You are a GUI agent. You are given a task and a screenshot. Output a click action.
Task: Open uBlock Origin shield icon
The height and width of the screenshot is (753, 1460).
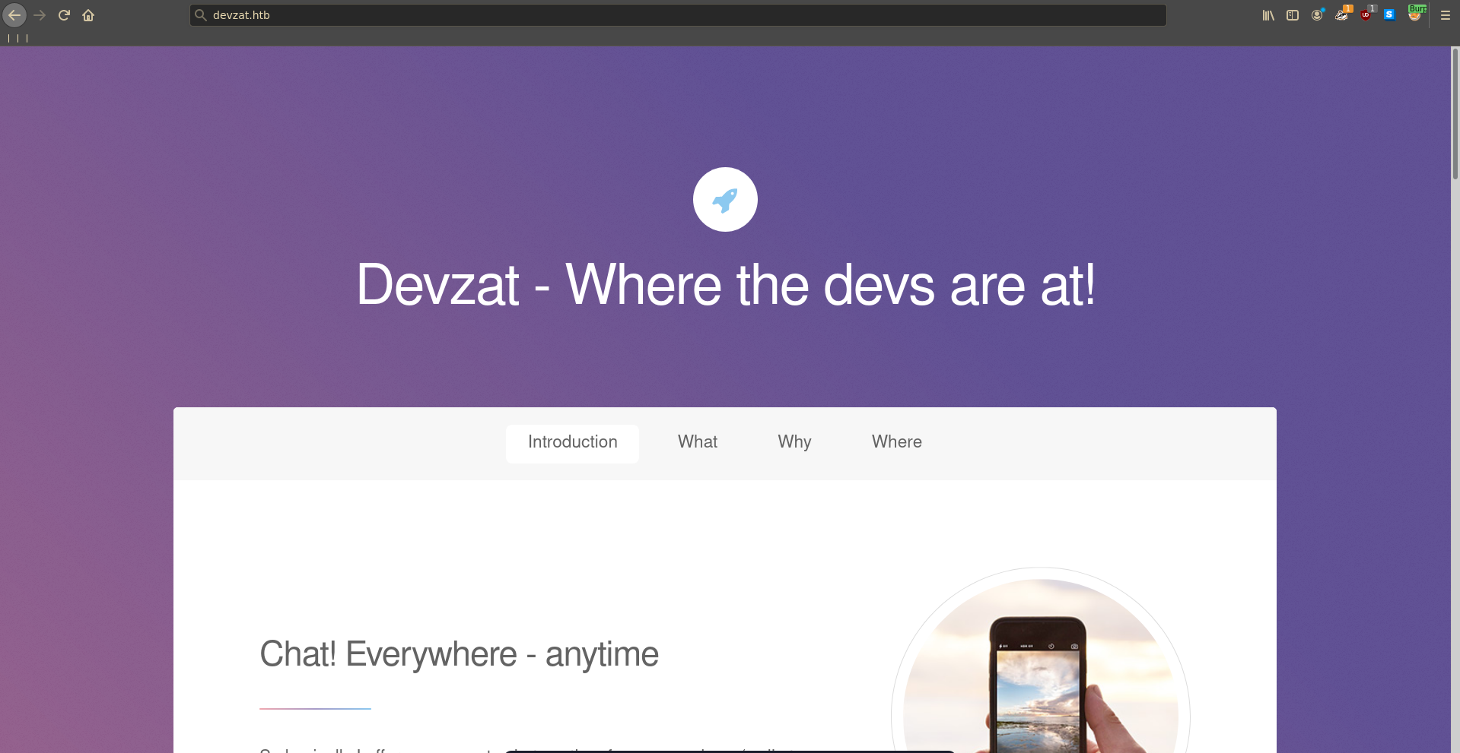pyautogui.click(x=1366, y=14)
